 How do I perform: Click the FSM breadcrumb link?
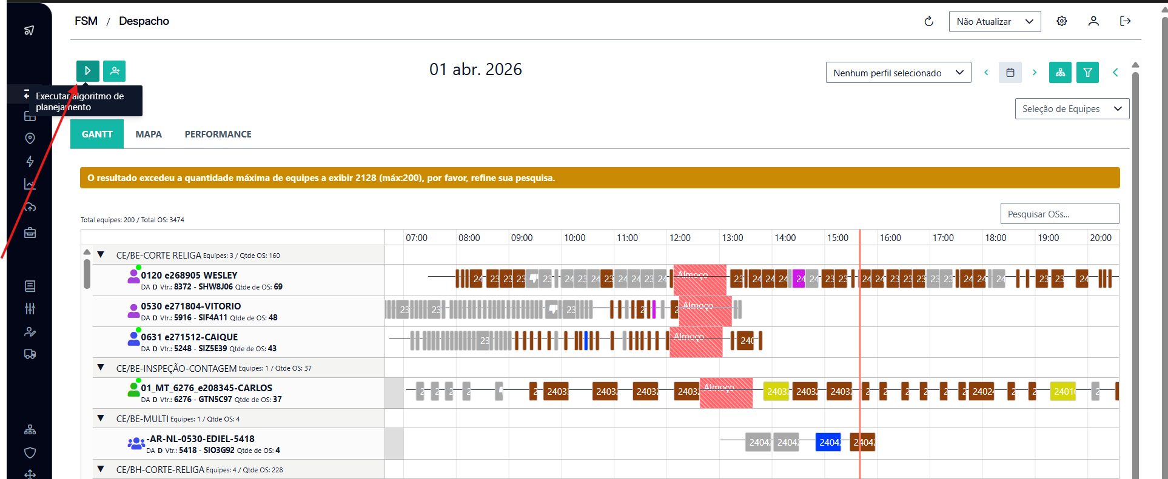(x=86, y=21)
